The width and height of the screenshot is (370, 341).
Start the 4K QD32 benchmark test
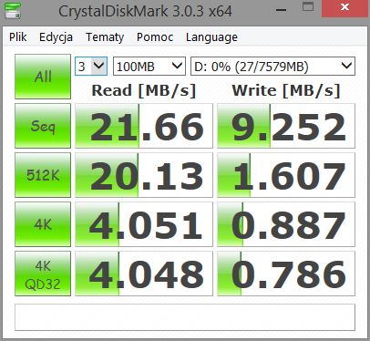(x=43, y=274)
